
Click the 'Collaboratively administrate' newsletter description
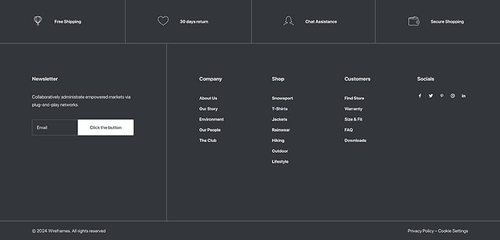[x=81, y=101]
